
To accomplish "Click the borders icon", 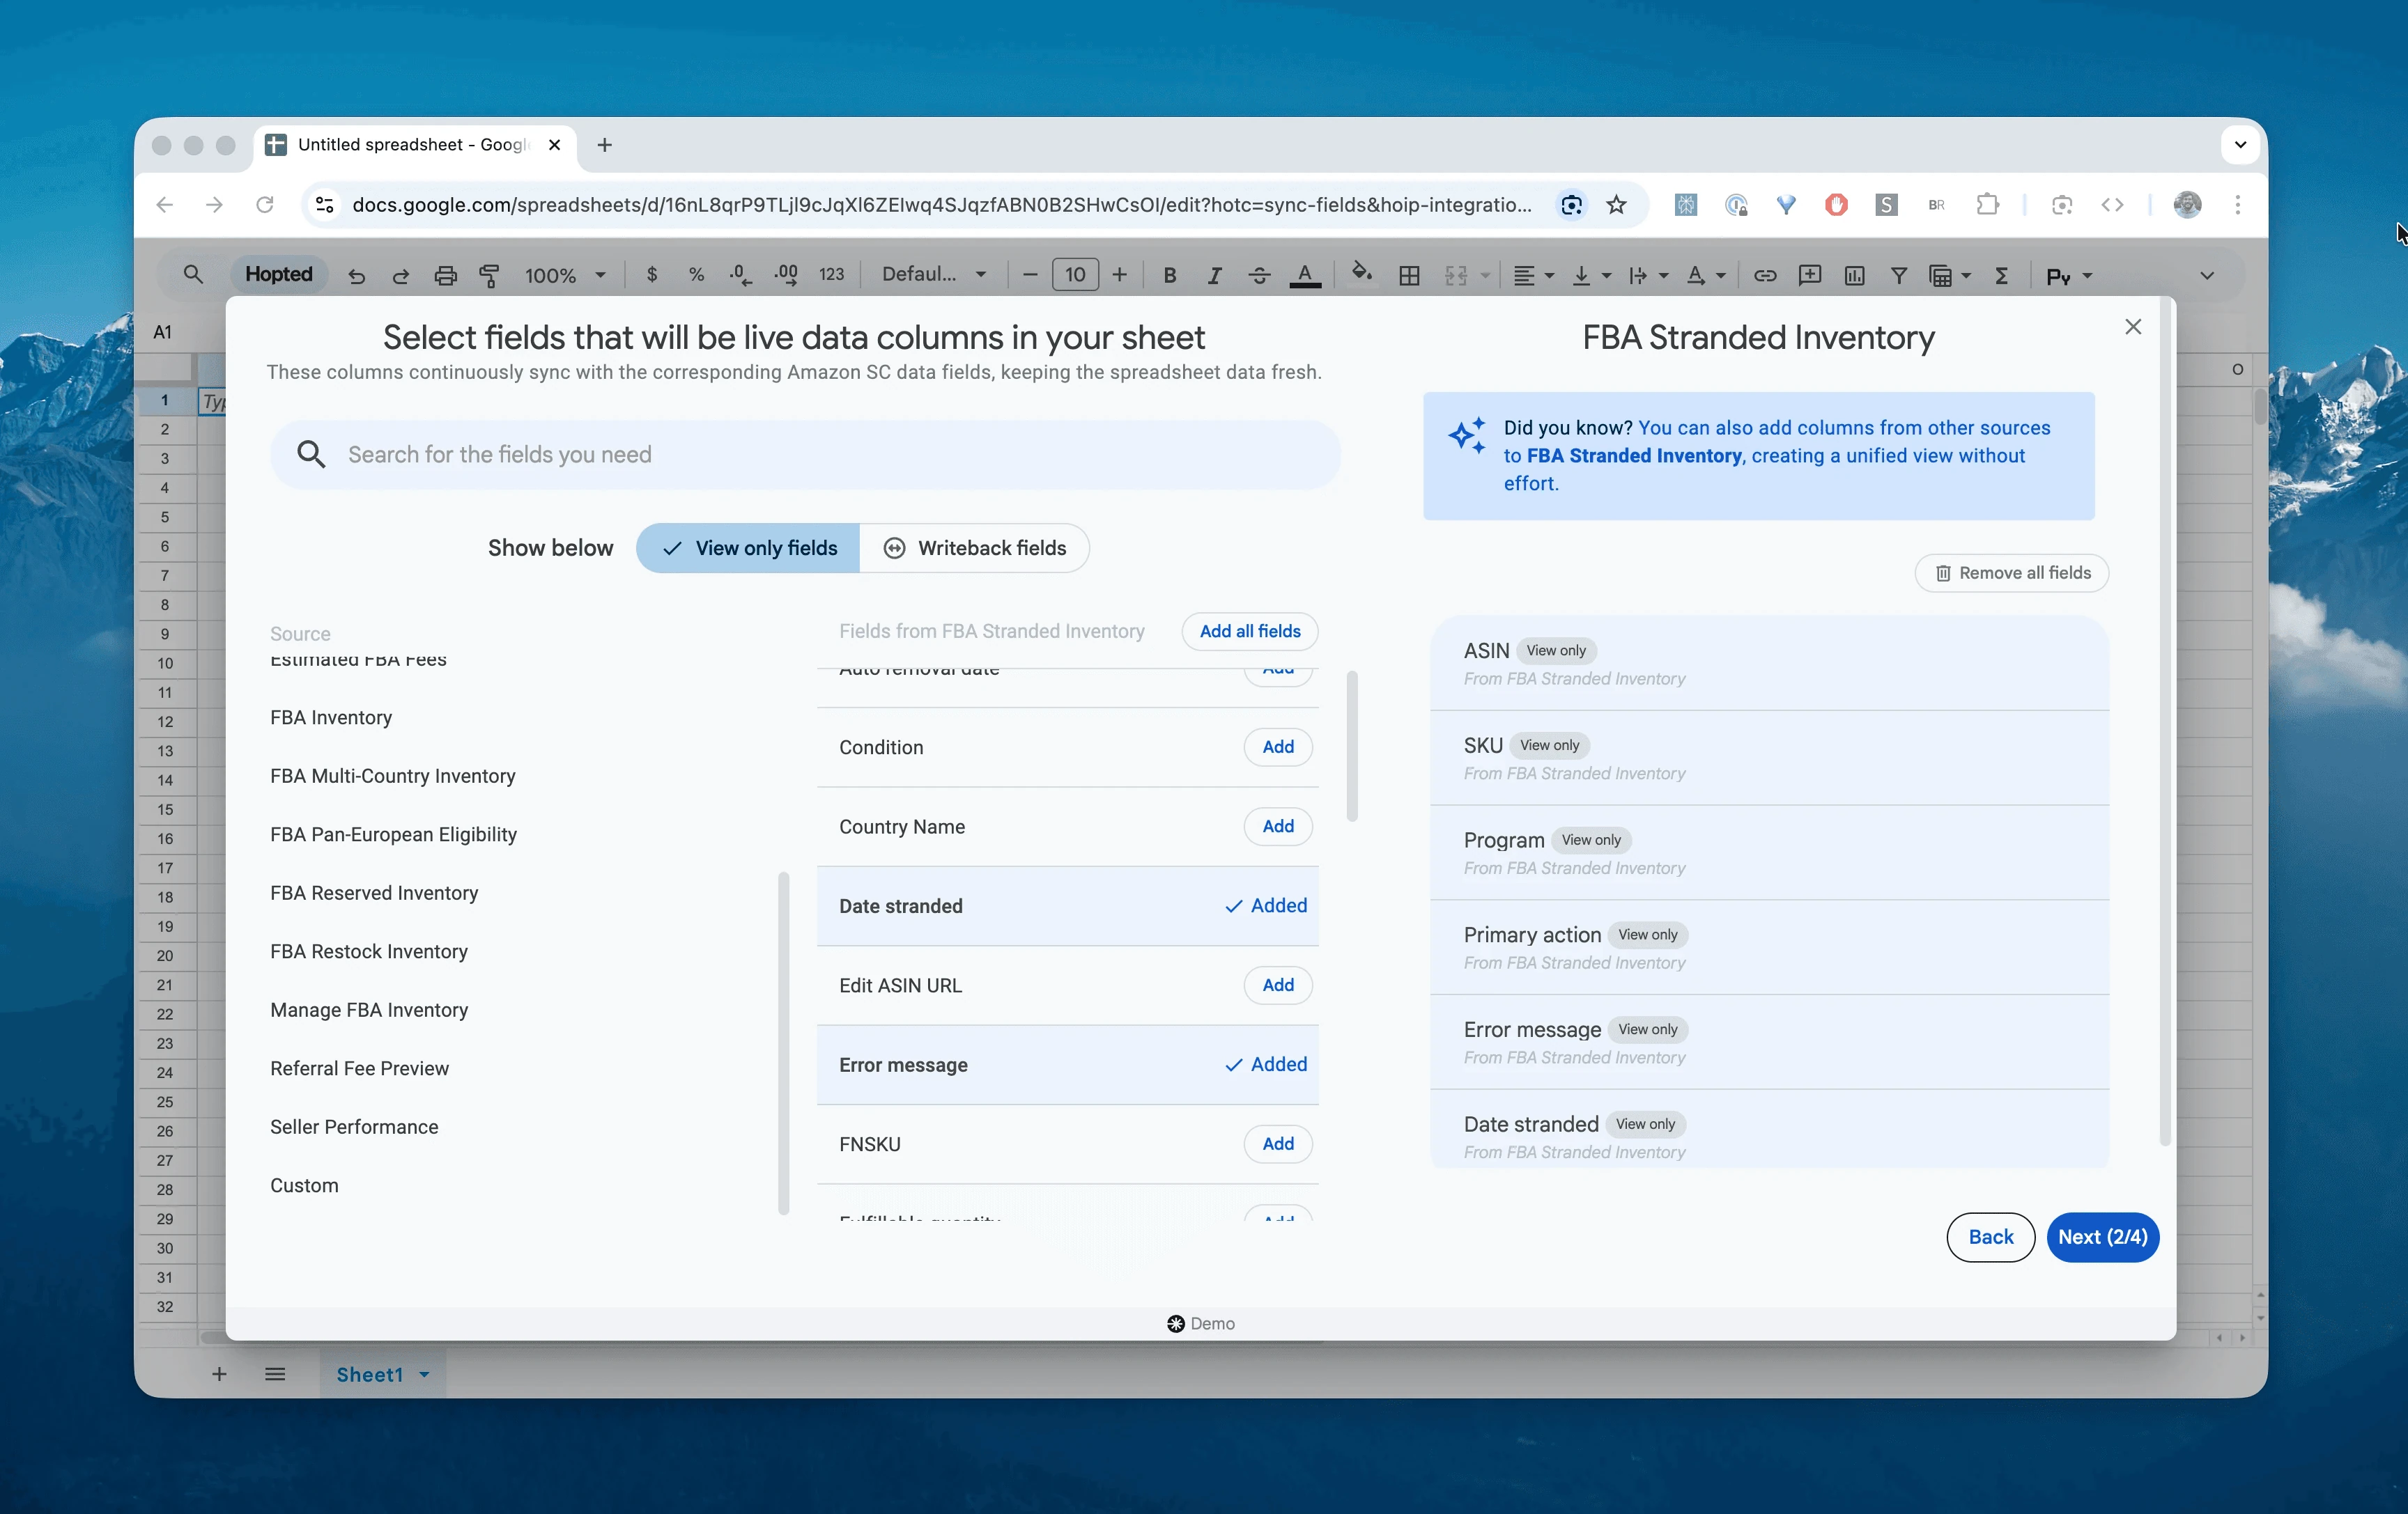I will click(x=1409, y=275).
